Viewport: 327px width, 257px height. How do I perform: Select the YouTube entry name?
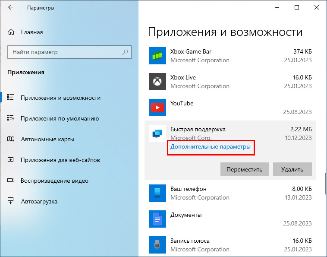tap(182, 103)
